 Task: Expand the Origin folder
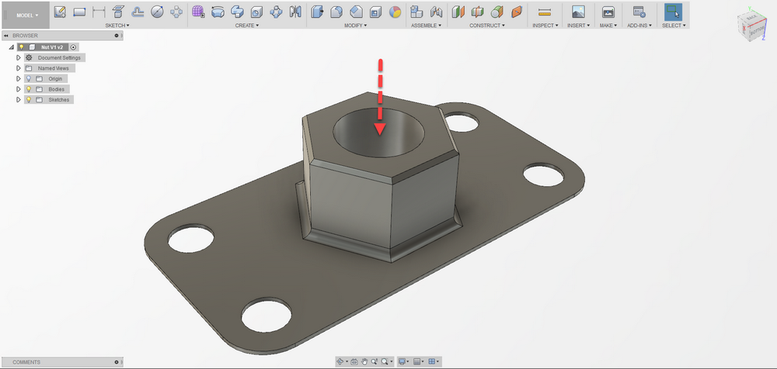pos(19,78)
